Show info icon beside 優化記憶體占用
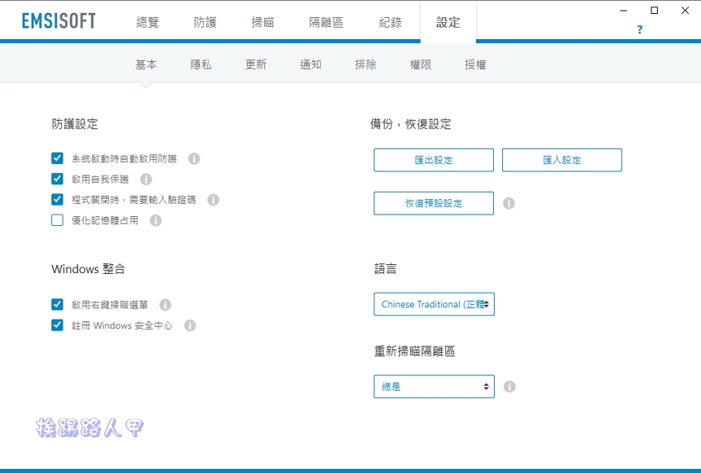 click(x=156, y=220)
